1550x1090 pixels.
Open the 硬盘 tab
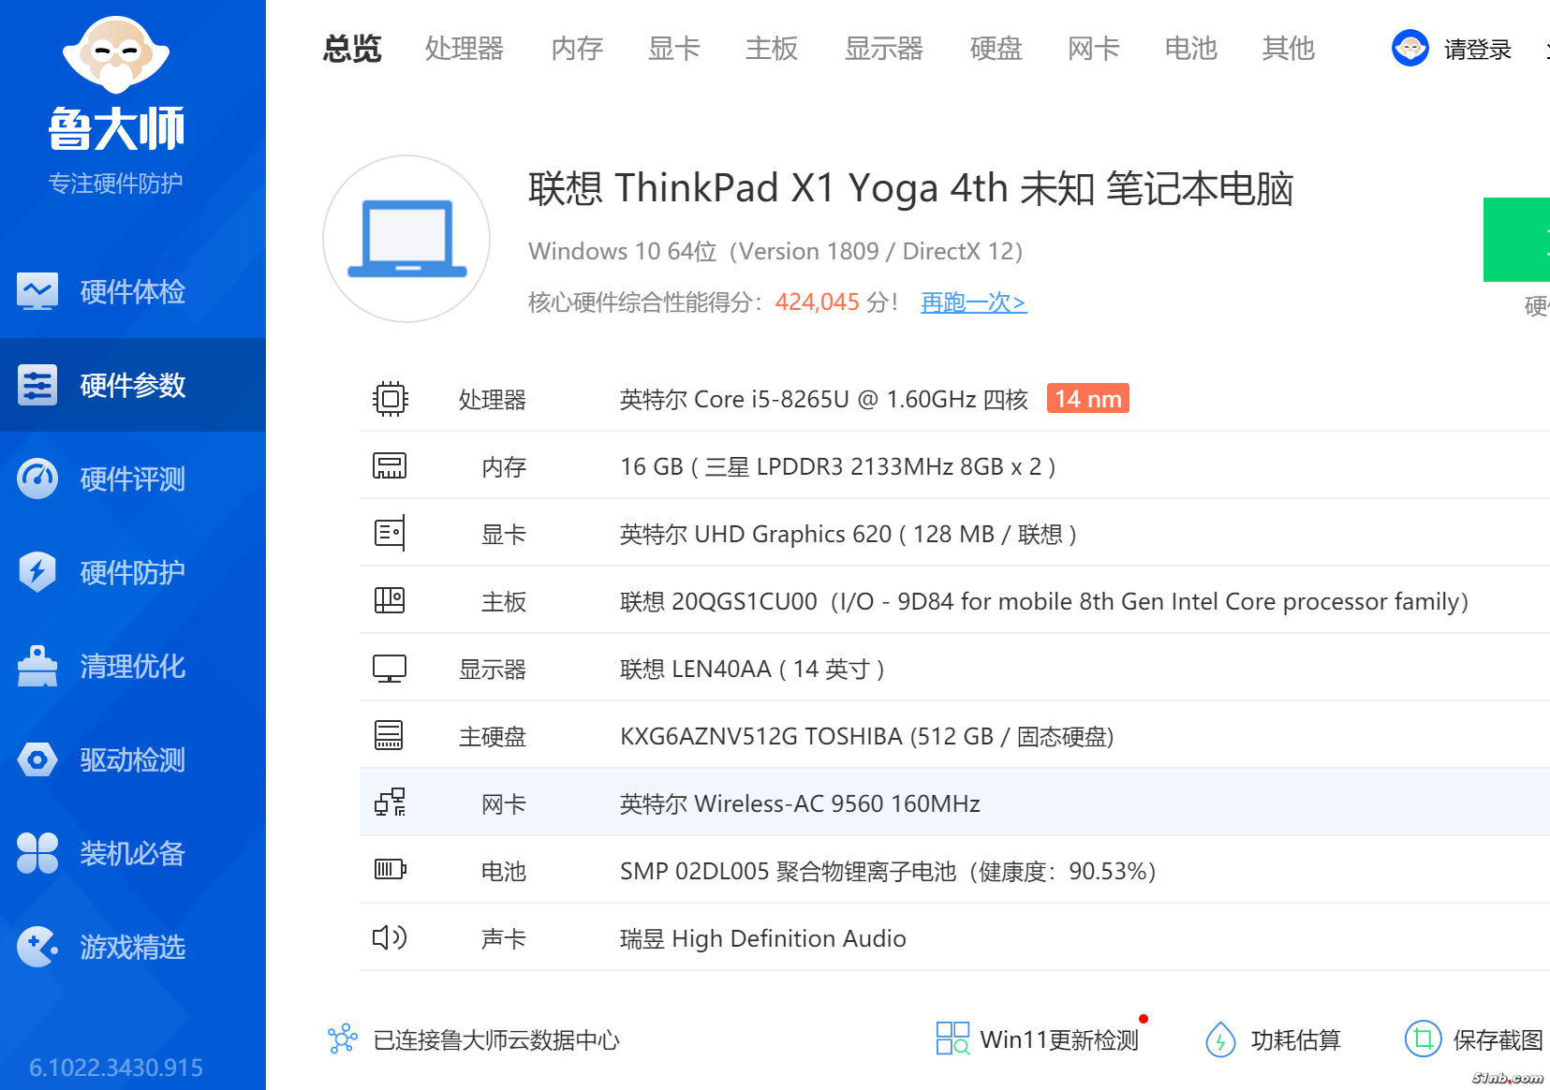(x=996, y=48)
